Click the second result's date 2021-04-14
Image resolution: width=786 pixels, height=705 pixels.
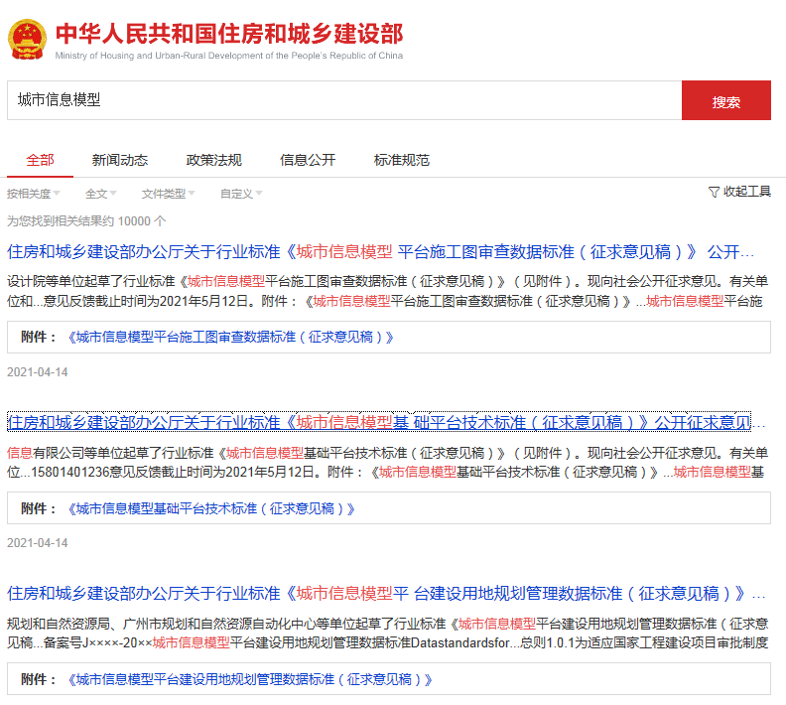pos(37,543)
